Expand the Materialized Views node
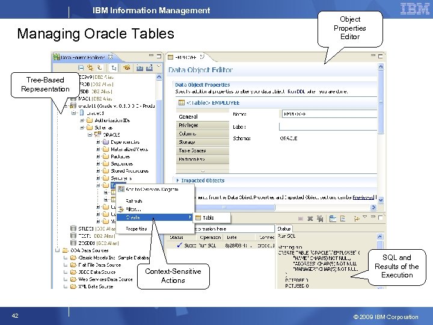 pos(98,149)
